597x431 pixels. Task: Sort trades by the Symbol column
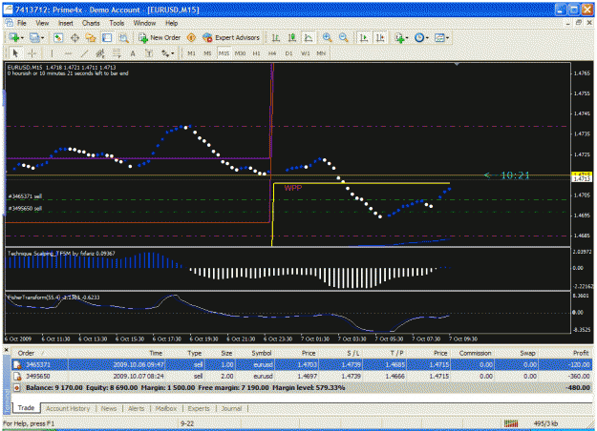click(261, 353)
